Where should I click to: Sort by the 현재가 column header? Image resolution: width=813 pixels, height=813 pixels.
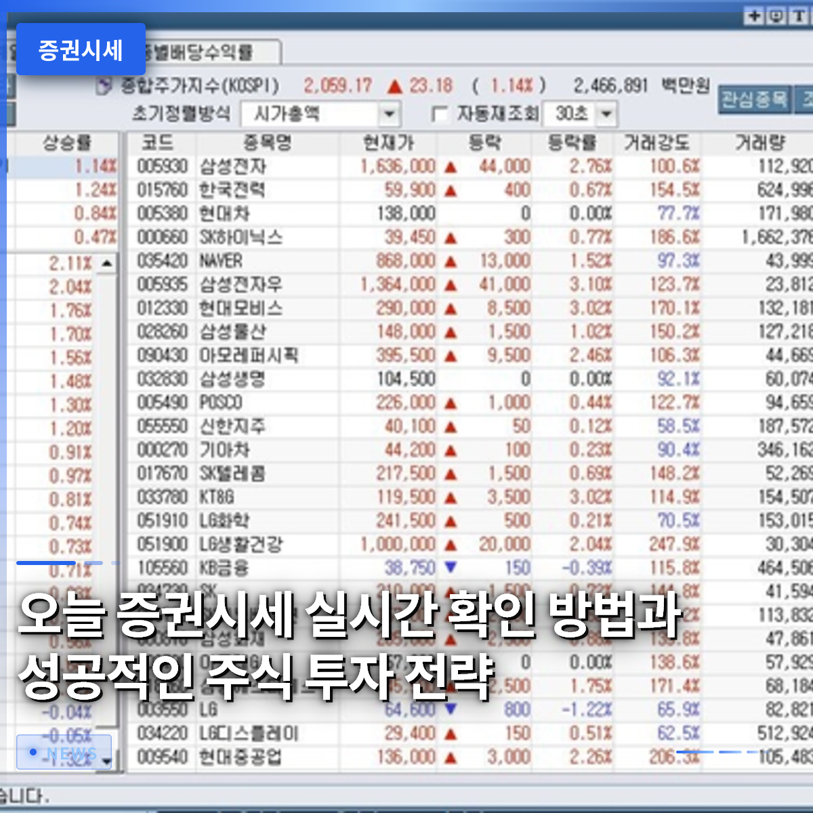(x=388, y=143)
